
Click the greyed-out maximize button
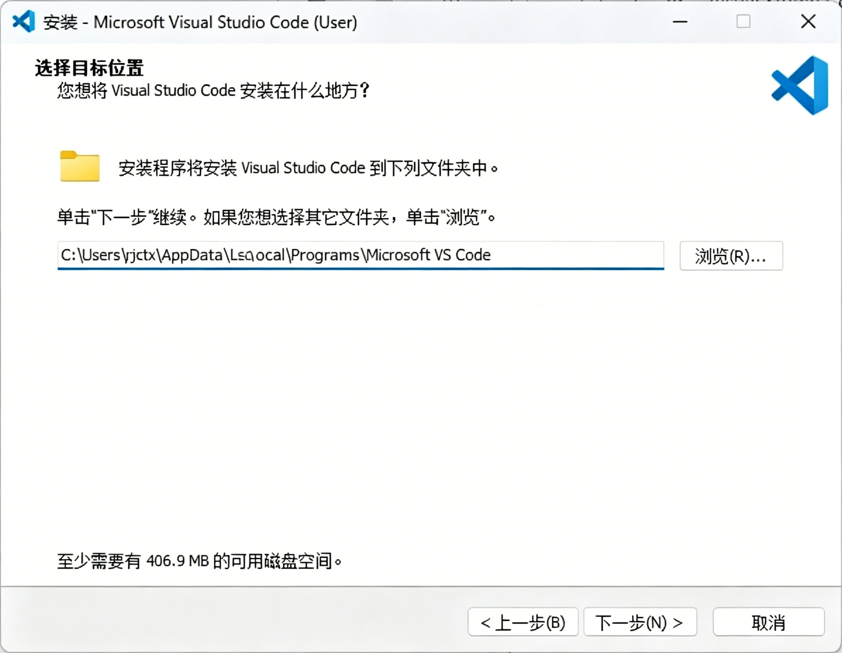[743, 22]
